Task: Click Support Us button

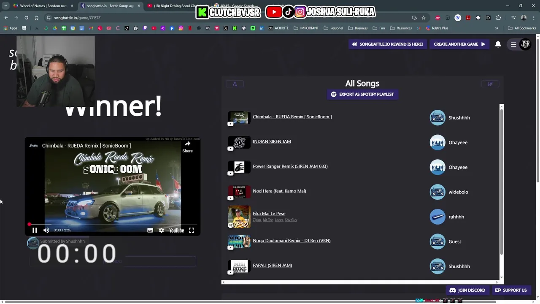Action: pyautogui.click(x=511, y=290)
